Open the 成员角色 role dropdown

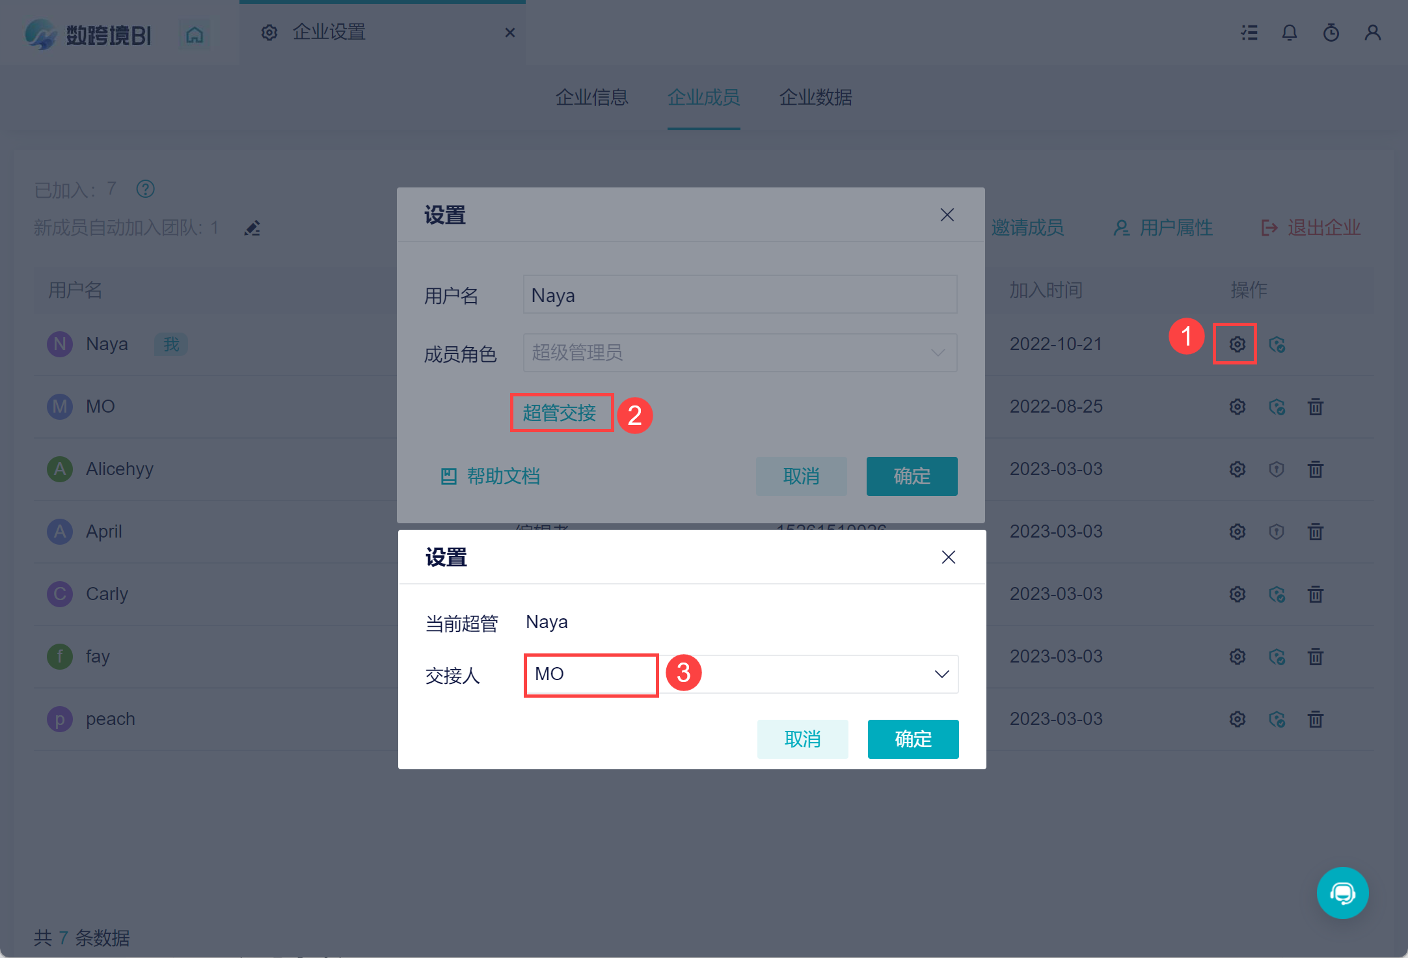pos(739,353)
